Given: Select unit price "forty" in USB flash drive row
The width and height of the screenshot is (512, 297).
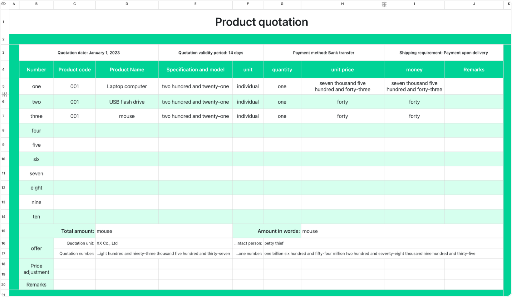Looking at the screenshot, I should [x=342, y=102].
